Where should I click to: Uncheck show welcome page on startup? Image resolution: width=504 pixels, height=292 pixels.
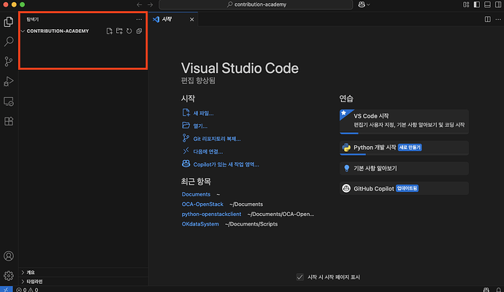[x=300, y=277]
